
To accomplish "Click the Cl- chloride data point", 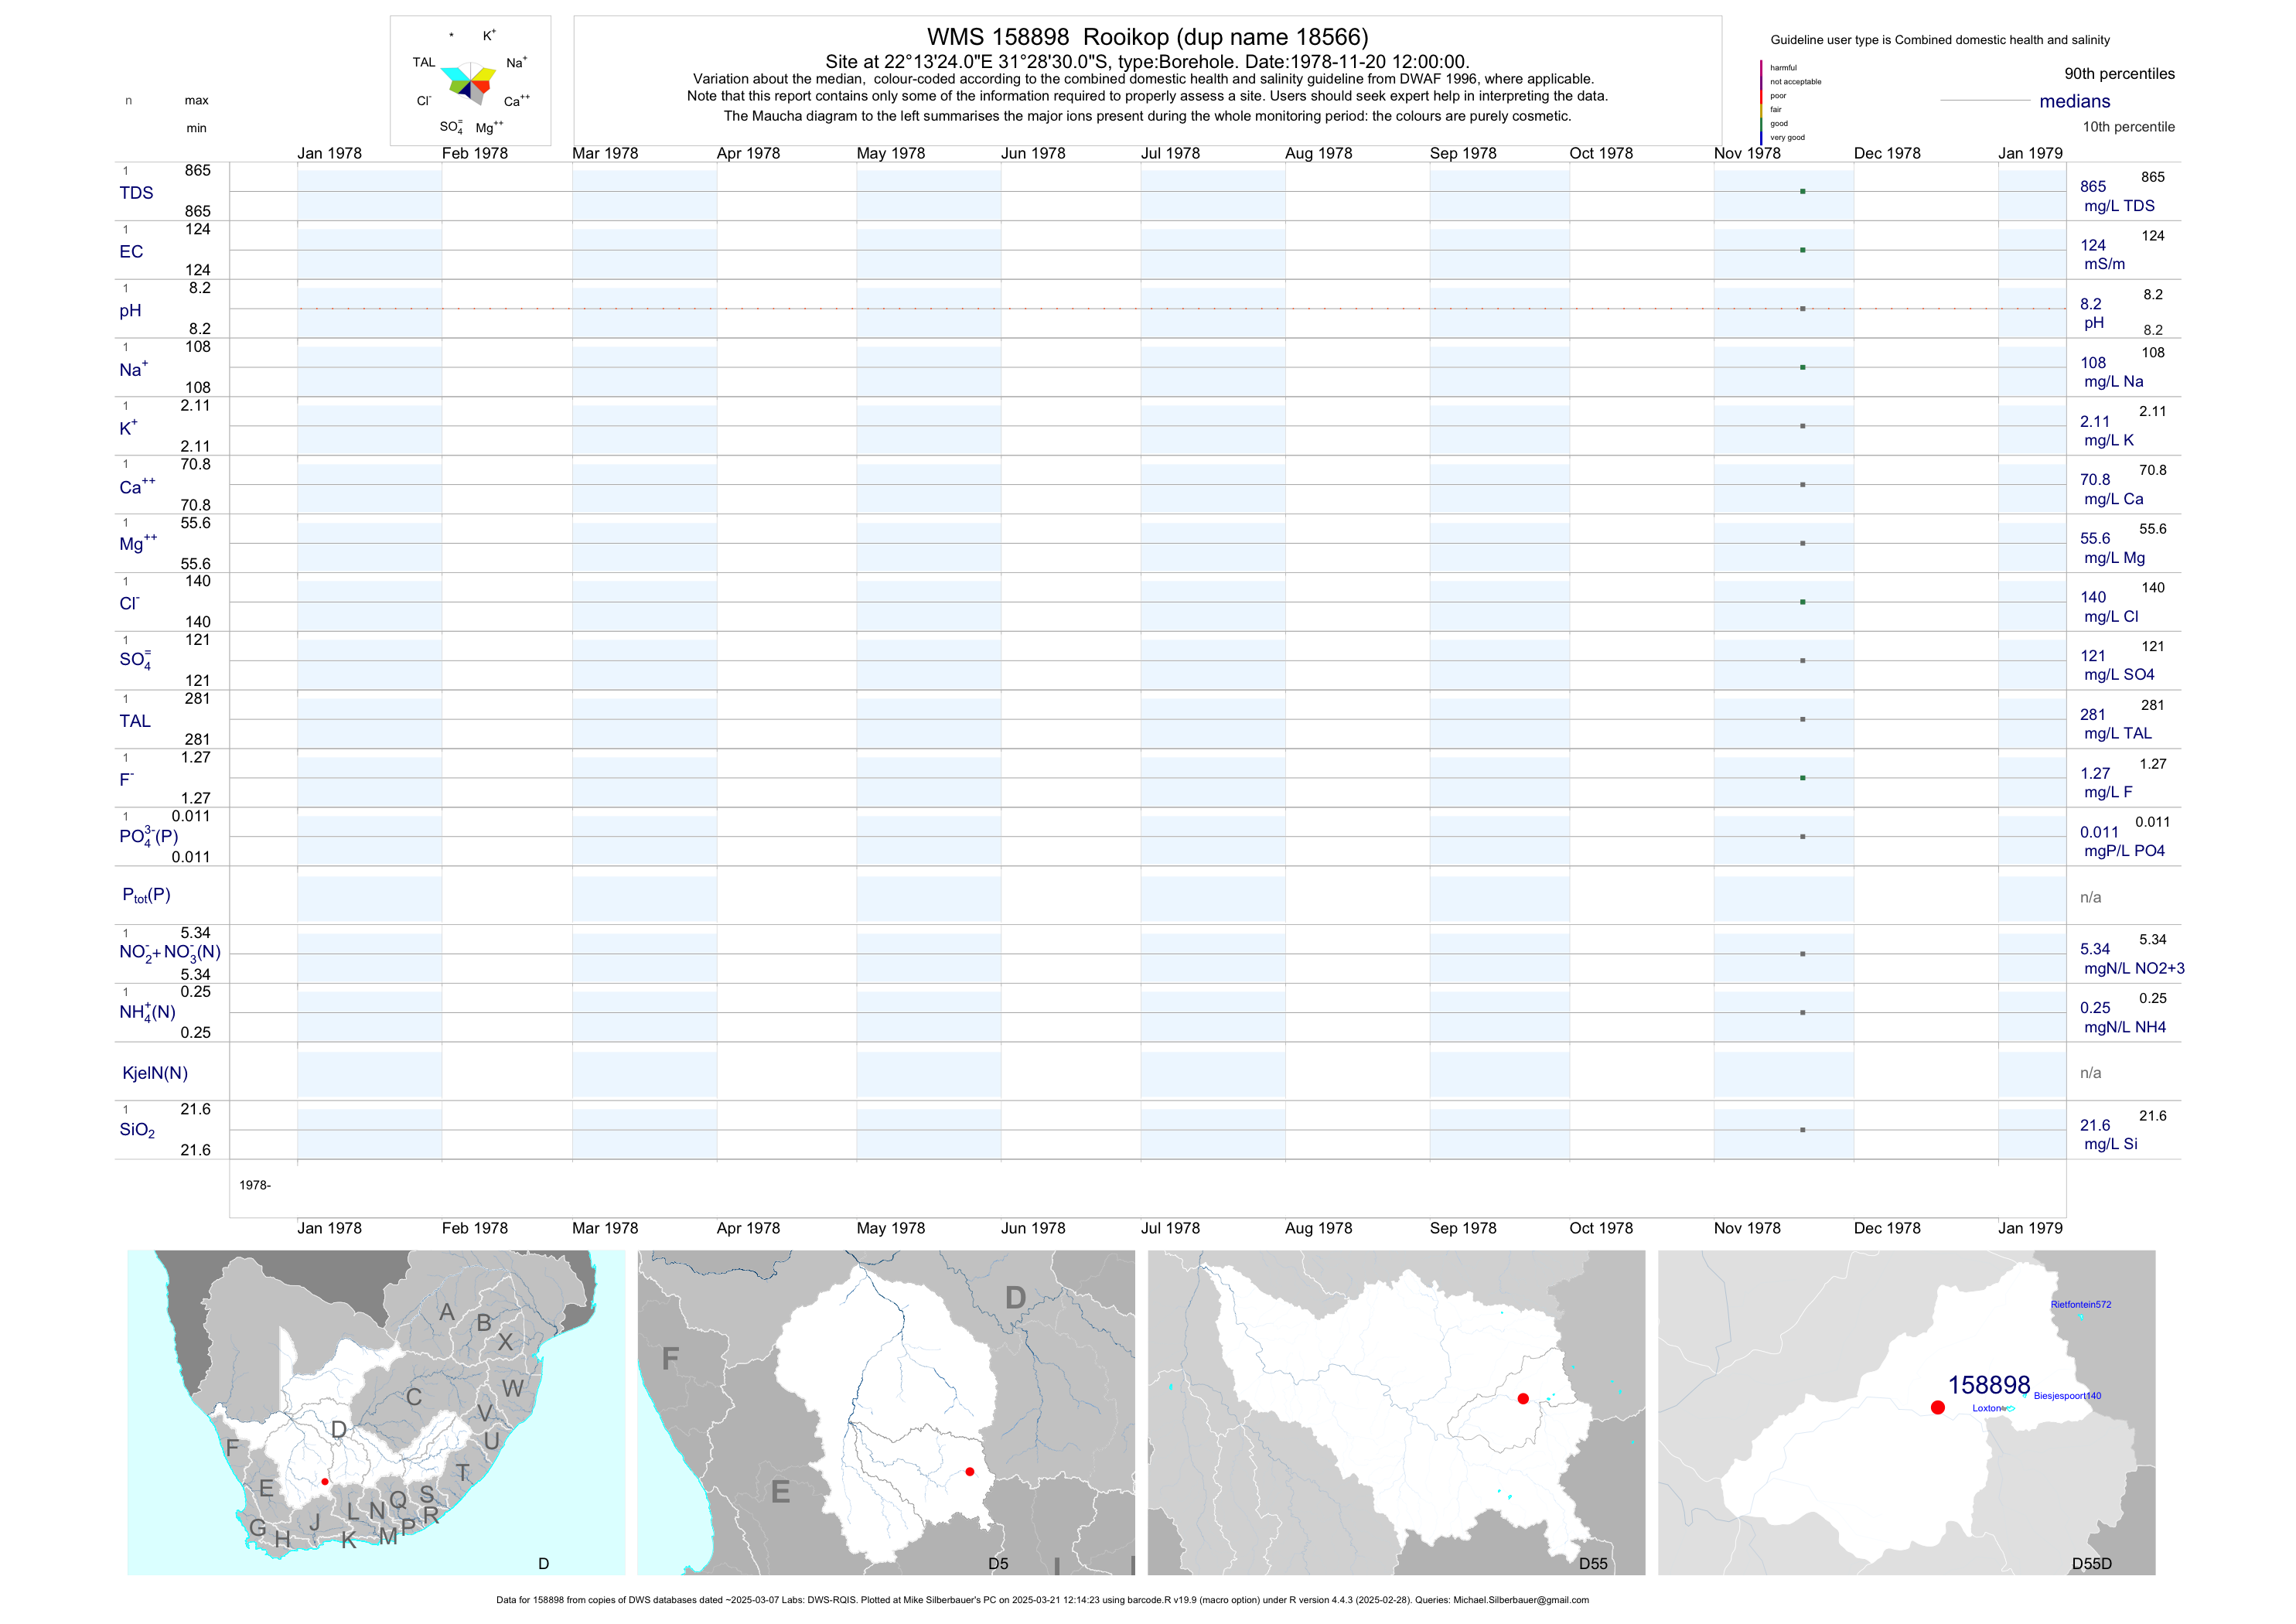I will (x=1802, y=602).
